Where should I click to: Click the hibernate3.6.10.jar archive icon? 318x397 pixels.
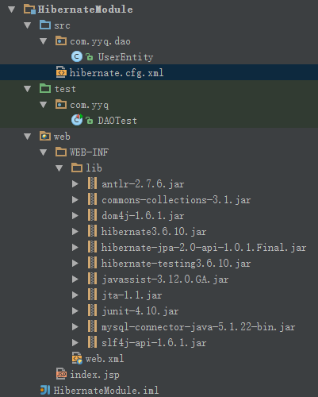point(92,231)
